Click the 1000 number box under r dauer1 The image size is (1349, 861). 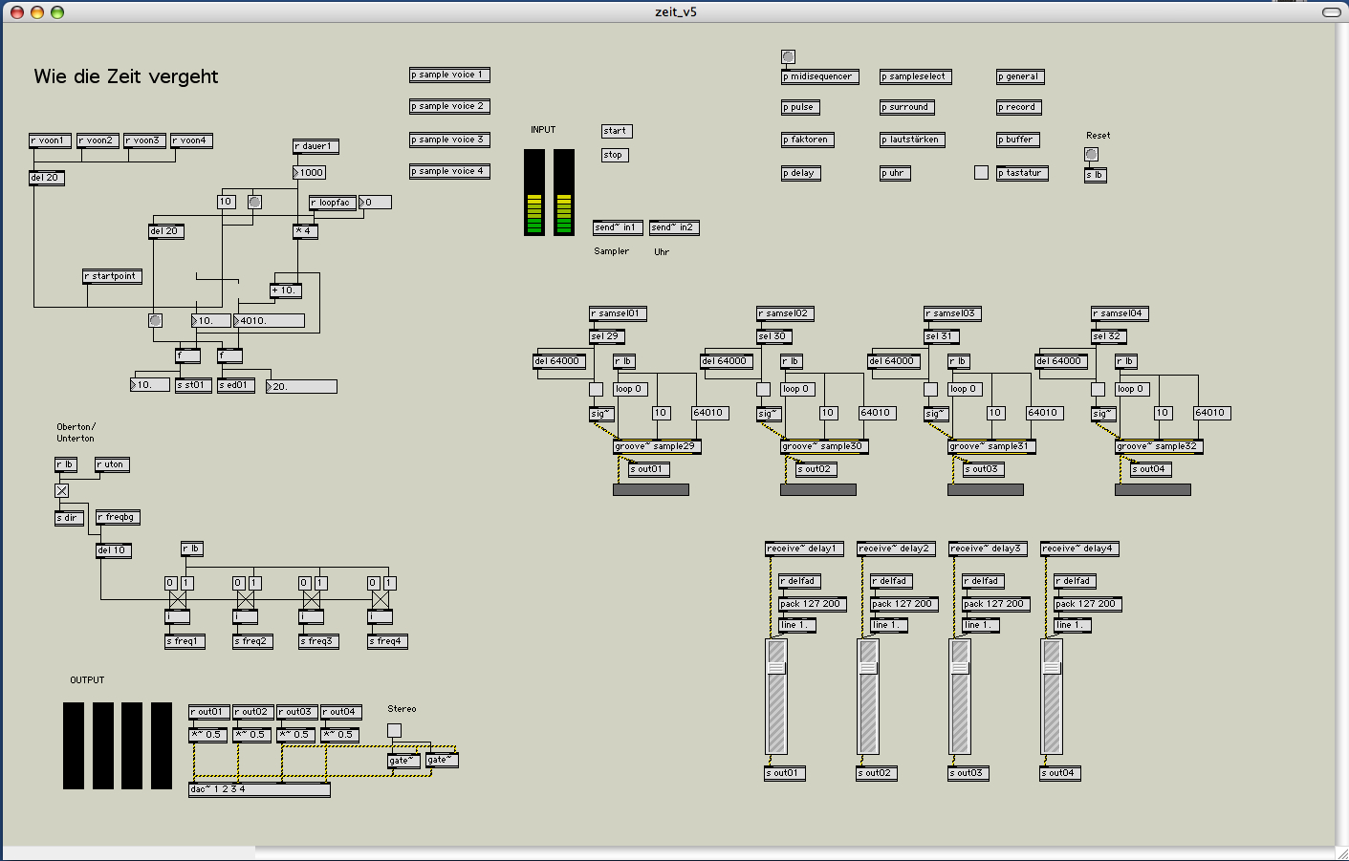[x=309, y=173]
